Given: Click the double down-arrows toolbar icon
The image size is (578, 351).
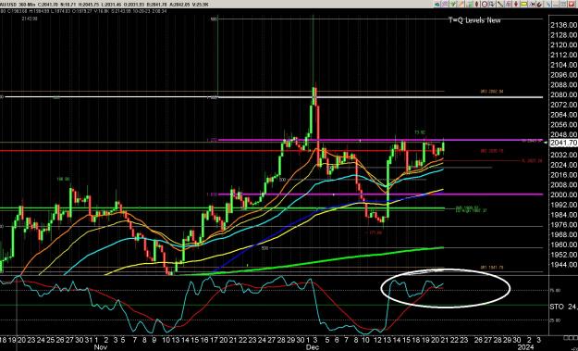Looking at the screenshot, I should point(492,4).
